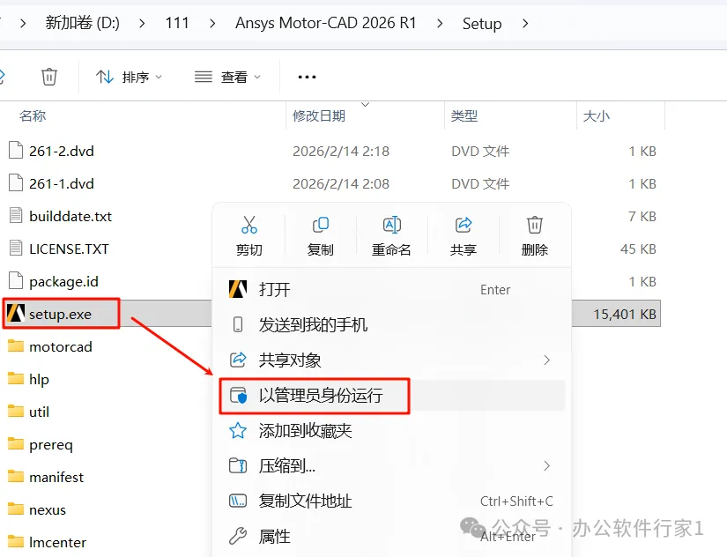Expand breadcrumb chevron after Ansys Motor-CAD 2026 R1

point(440,23)
